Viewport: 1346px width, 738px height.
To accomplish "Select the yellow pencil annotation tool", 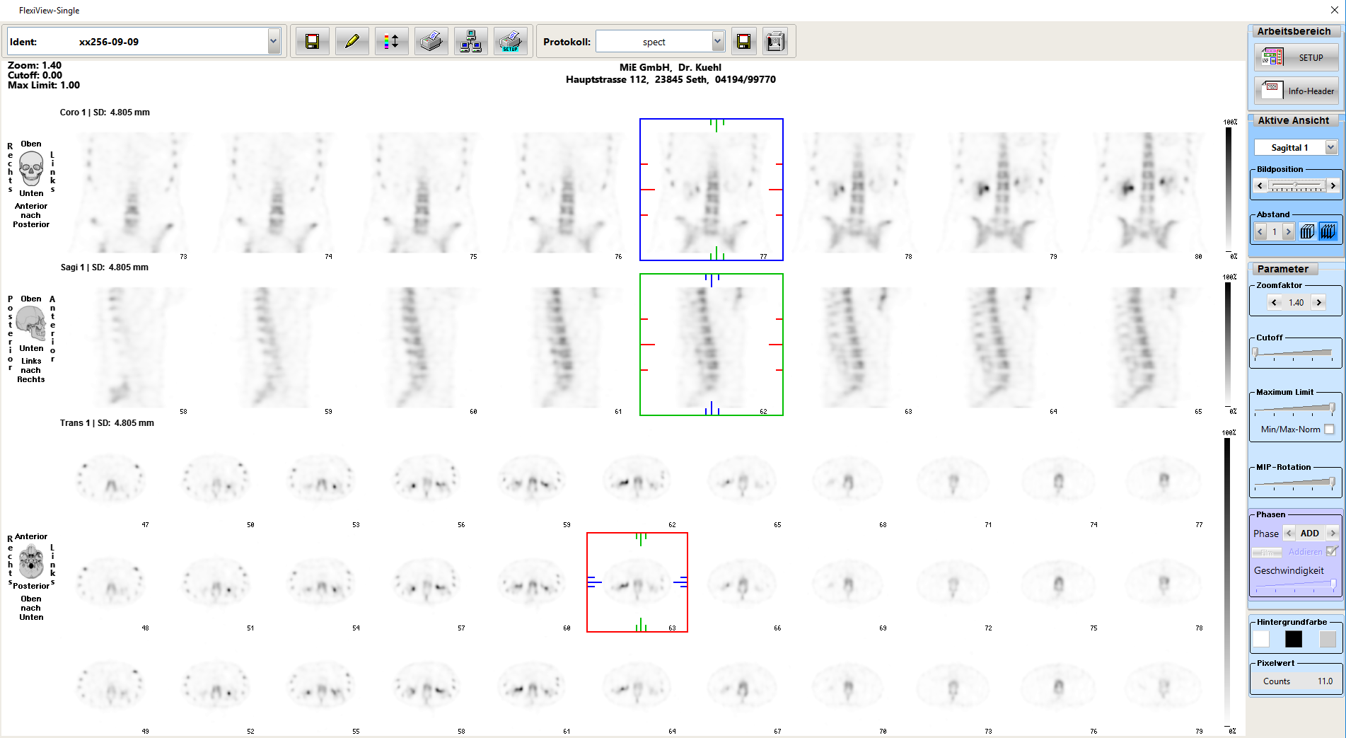I will (352, 42).
